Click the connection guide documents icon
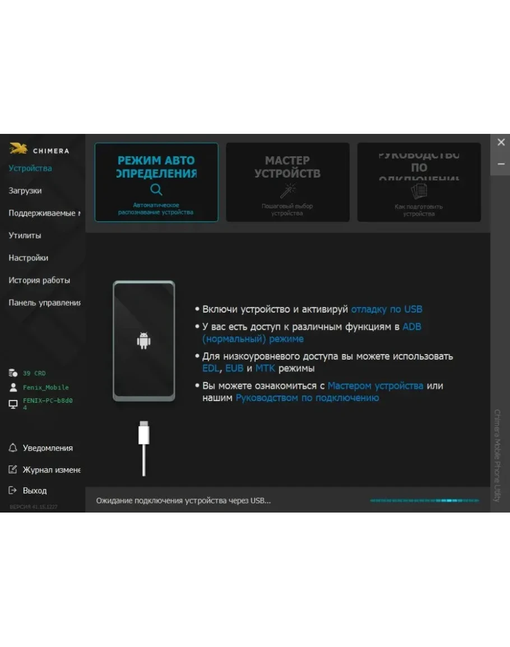 419,192
